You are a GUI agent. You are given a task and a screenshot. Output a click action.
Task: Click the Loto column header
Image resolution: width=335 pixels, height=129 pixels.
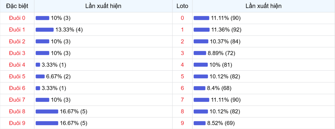click(182, 6)
